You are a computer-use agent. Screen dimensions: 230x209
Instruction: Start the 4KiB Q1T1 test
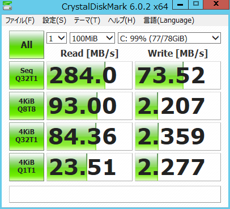27,167
